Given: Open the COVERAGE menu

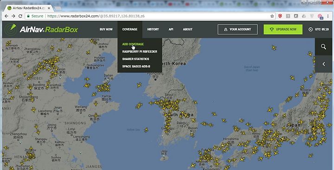Looking at the screenshot, I should [x=130, y=29].
